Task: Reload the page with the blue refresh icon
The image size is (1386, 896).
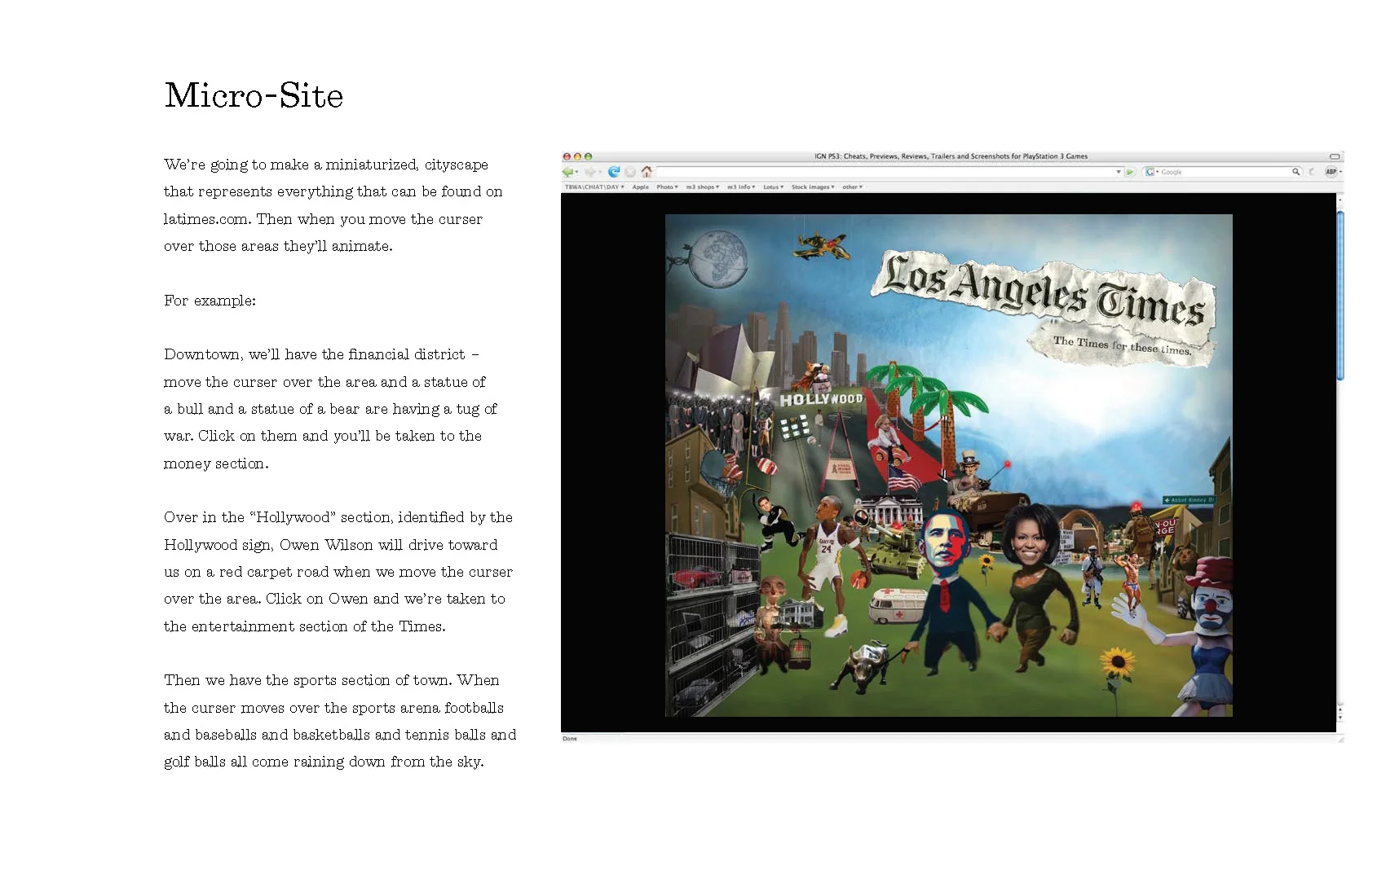Action: coord(614,172)
